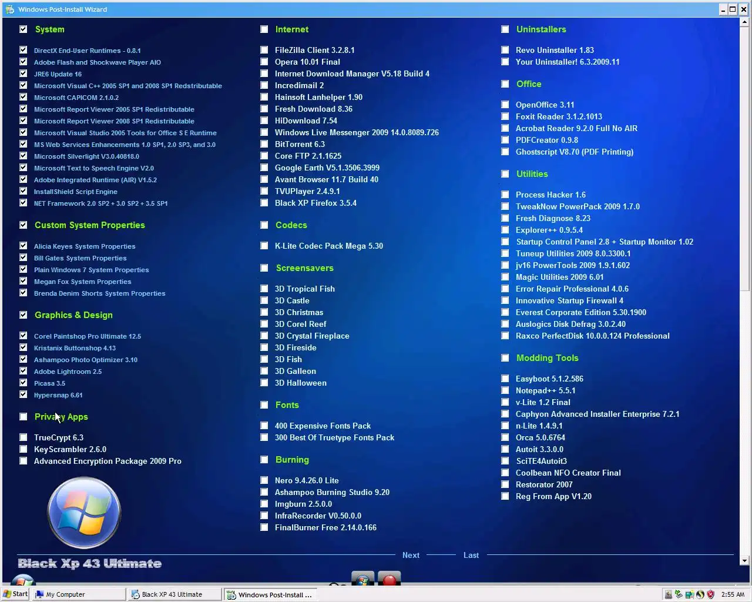Click the Windows Post-Install taskbar button
Image resolution: width=752 pixels, height=602 pixels.
click(x=271, y=594)
